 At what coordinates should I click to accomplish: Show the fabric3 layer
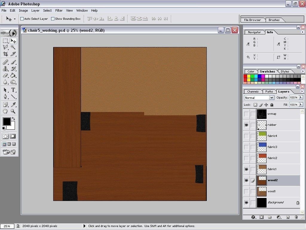click(247, 147)
